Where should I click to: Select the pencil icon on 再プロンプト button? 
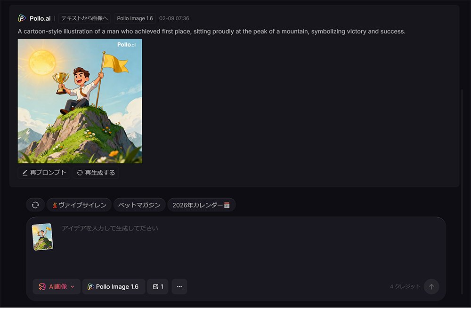pos(25,173)
